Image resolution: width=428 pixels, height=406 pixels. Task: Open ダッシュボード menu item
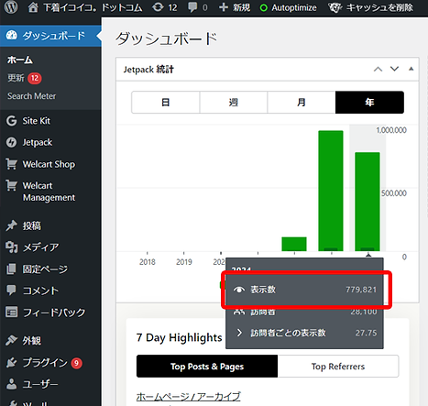click(50, 36)
